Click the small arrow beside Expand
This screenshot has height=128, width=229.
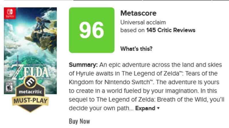[x=158, y=109]
